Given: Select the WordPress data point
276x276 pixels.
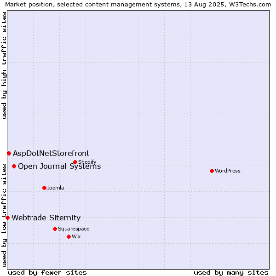Looking at the screenshot, I should click(x=212, y=171).
